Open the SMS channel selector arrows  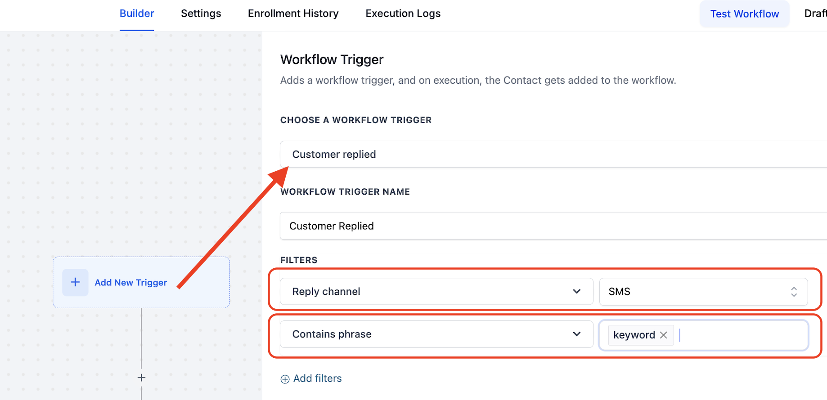click(x=794, y=292)
